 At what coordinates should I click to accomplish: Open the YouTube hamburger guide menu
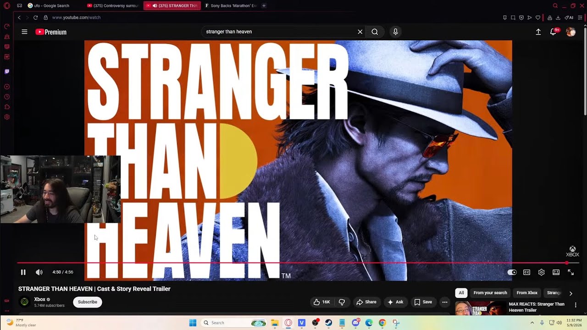point(24,32)
